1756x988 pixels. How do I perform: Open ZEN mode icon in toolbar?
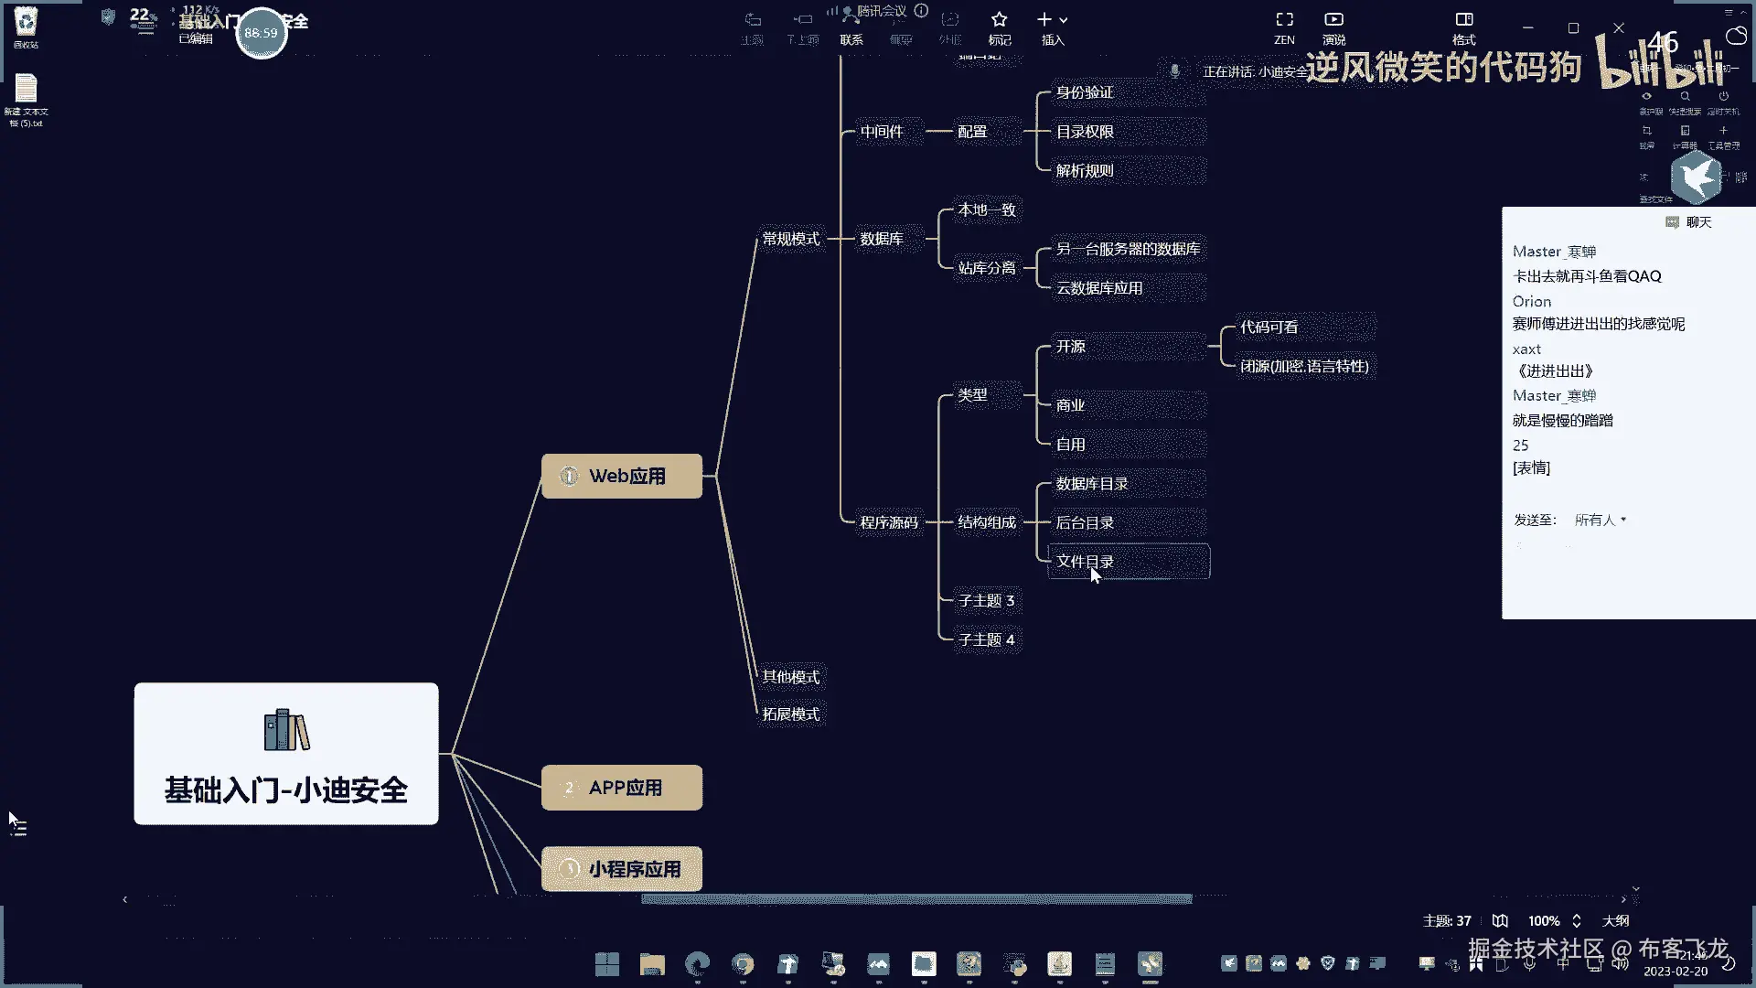click(x=1284, y=20)
